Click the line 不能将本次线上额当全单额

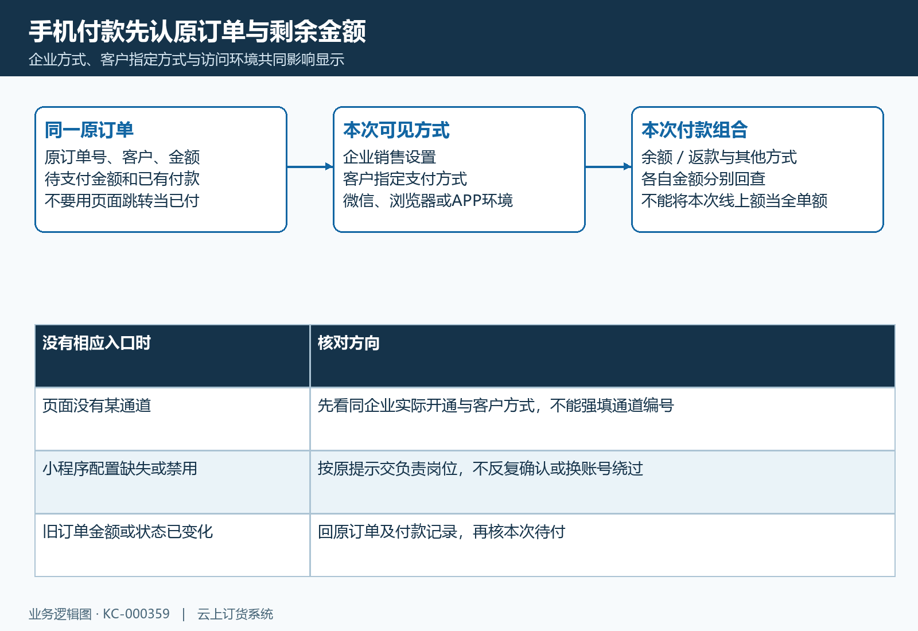(734, 200)
